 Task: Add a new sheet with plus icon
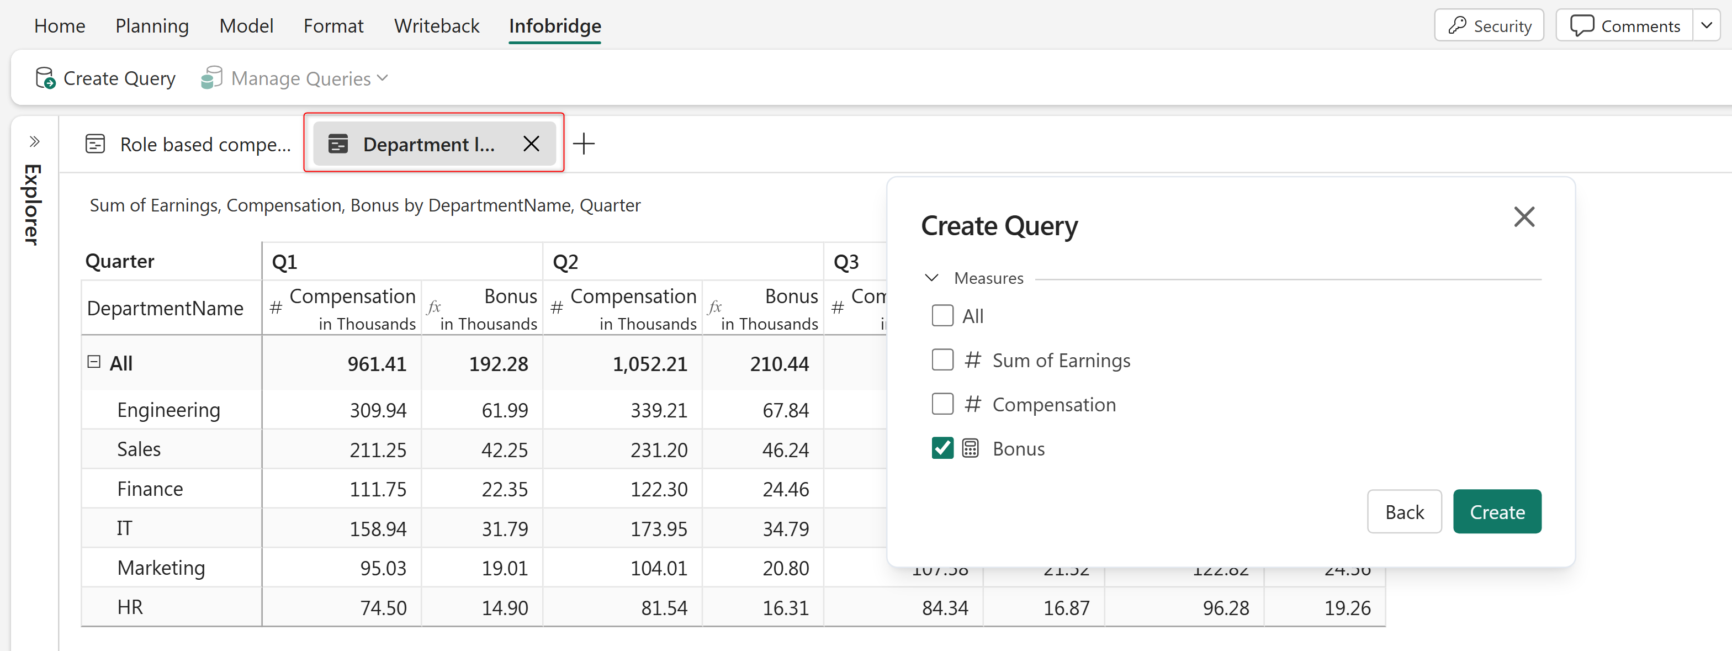pyautogui.click(x=584, y=143)
